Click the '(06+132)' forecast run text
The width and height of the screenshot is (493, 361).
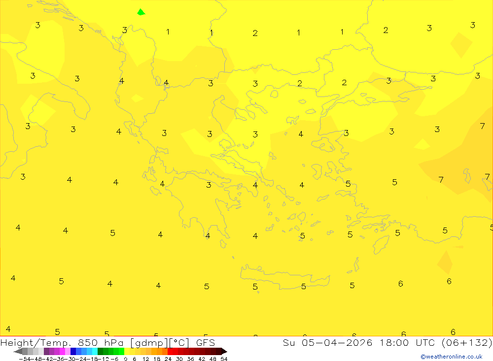point(466,342)
